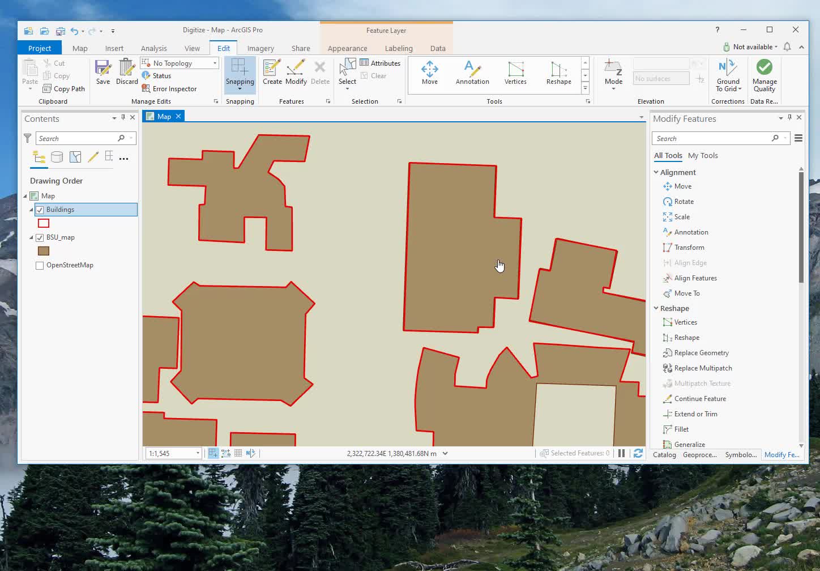Open the Modify features tool
The width and height of the screenshot is (820, 571).
tap(296, 73)
